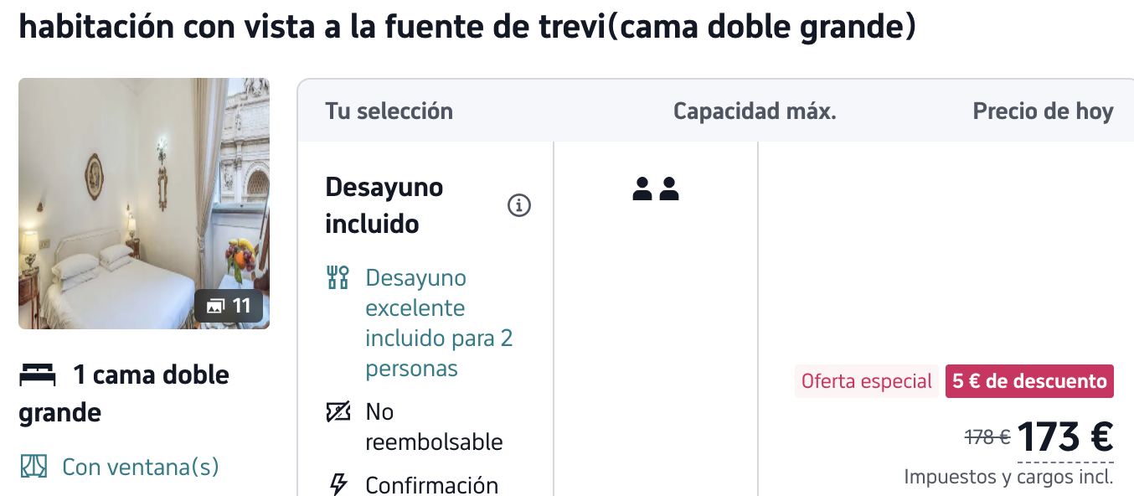The width and height of the screenshot is (1134, 496).
Task: Click the Oferta especial badge
Action: click(866, 381)
